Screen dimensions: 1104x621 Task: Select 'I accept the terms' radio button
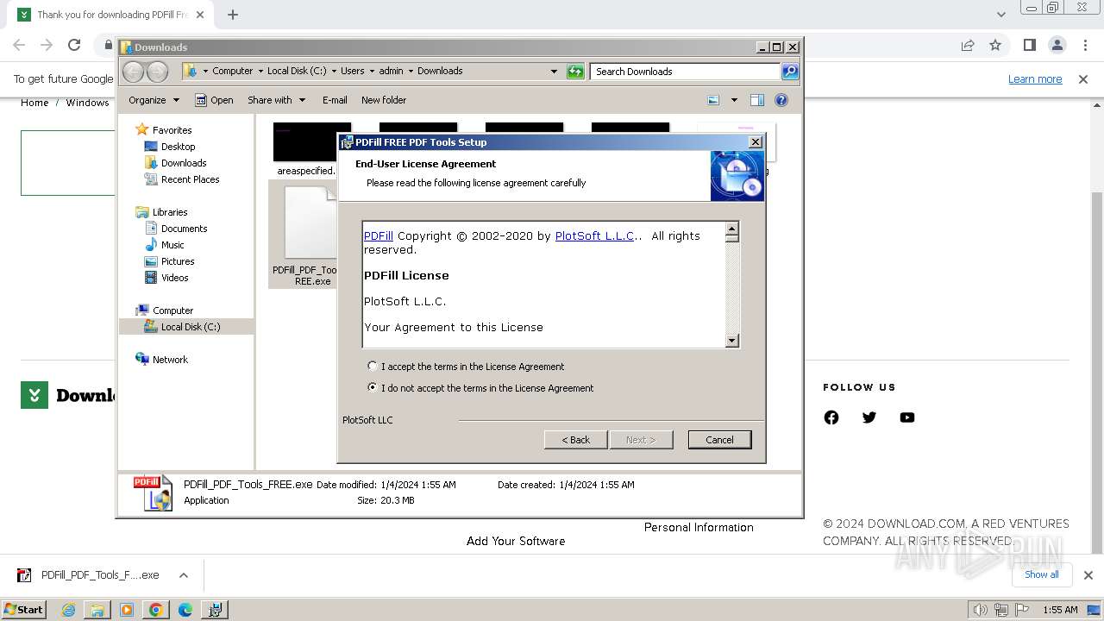[373, 366]
